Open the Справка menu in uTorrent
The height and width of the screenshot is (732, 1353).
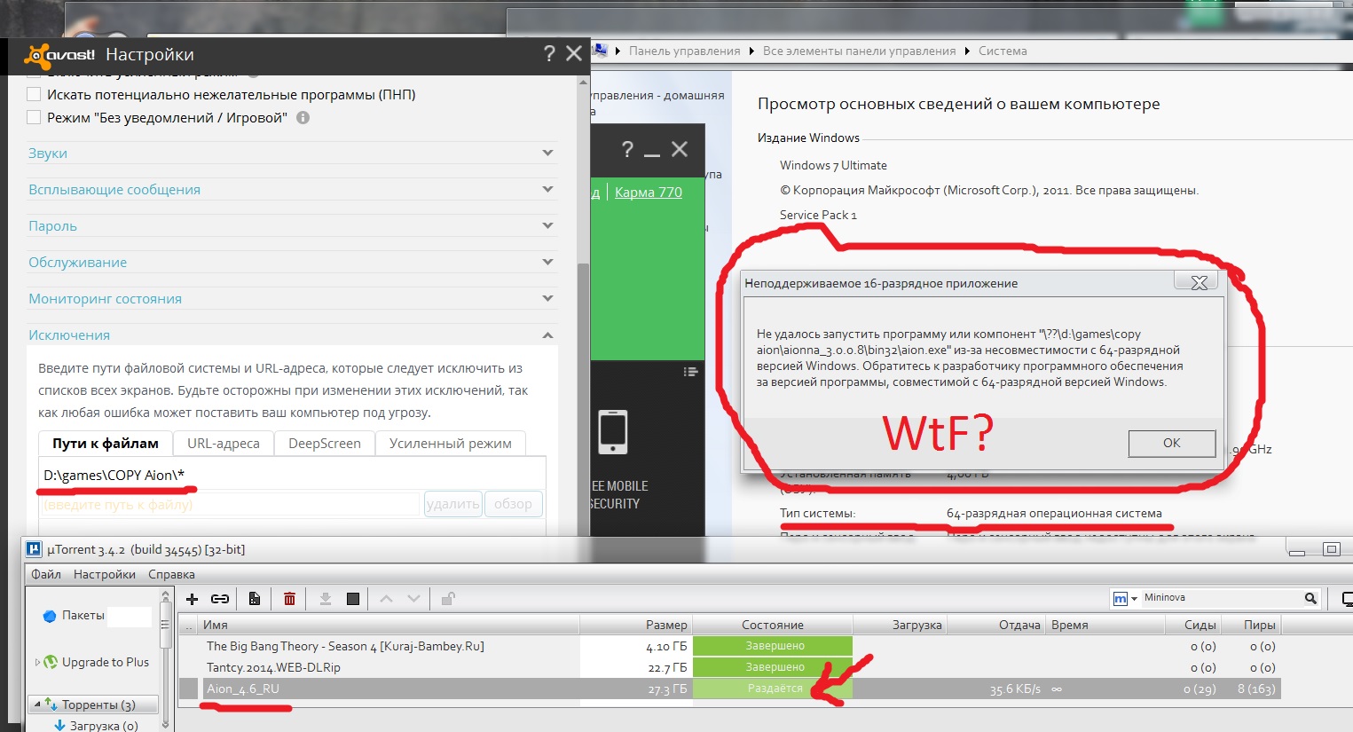(171, 574)
